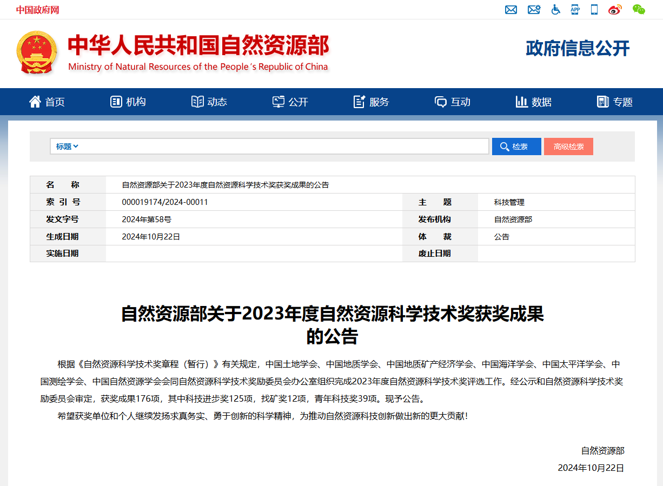Click index number 000019174/2024-00011
The image size is (663, 486).
pyautogui.click(x=165, y=202)
